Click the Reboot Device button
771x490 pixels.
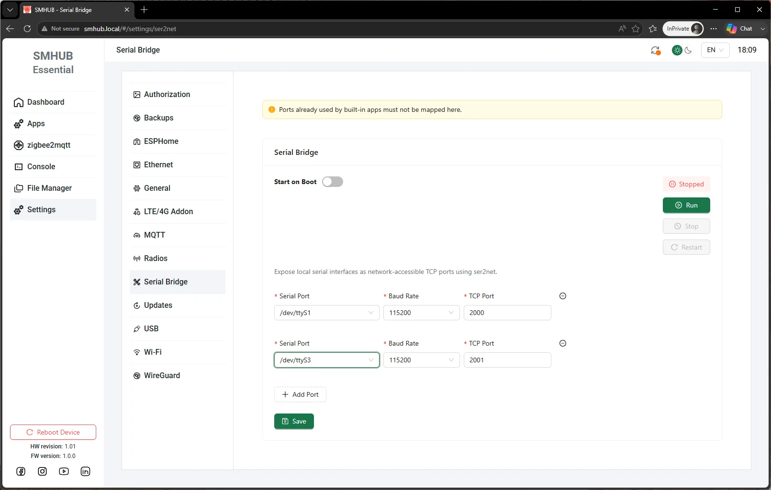point(53,432)
